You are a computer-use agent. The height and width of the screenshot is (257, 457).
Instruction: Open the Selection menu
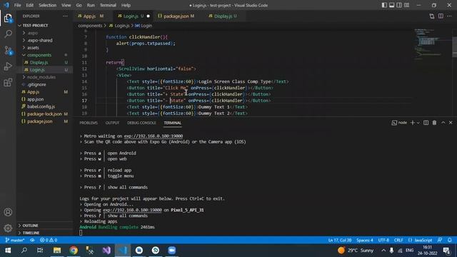pyautogui.click(x=48, y=5)
